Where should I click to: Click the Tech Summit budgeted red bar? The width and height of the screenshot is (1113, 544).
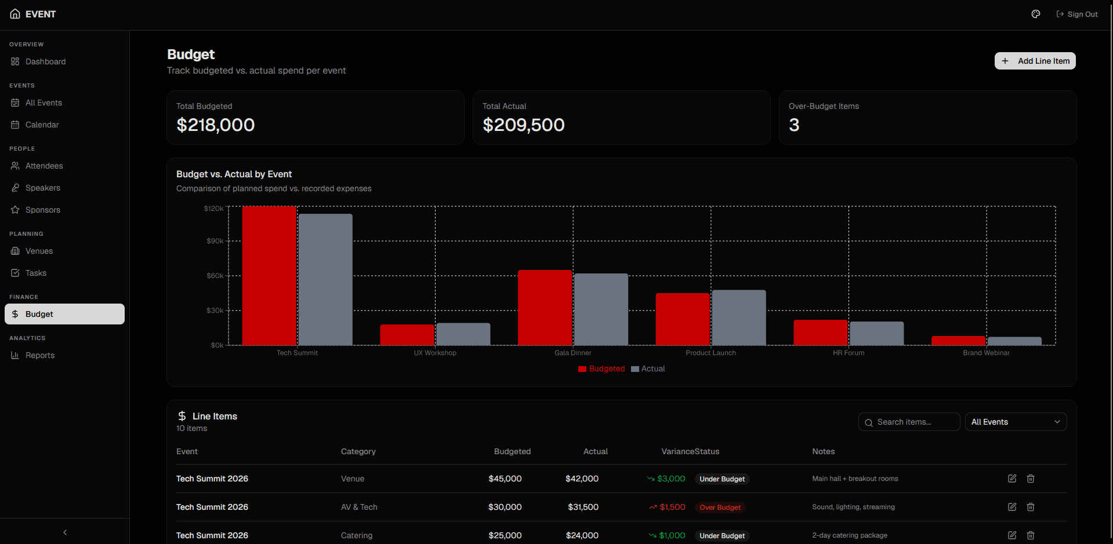(x=269, y=276)
